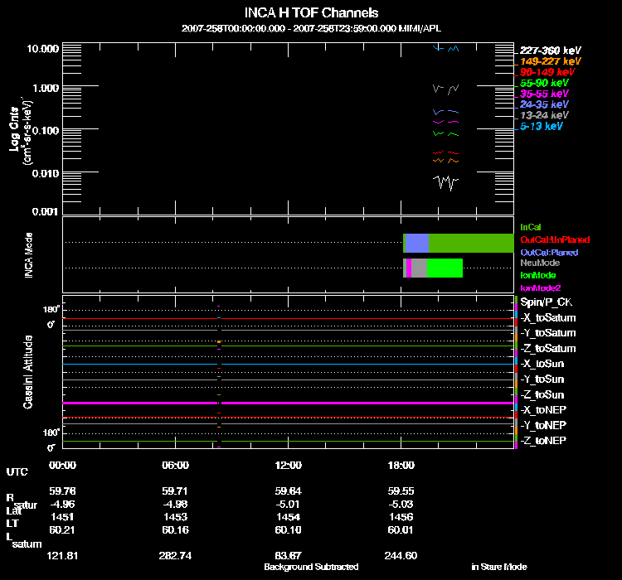Image resolution: width=622 pixels, height=580 pixels.
Task: Click the Cassini Attitude axis label
Action: (28, 372)
